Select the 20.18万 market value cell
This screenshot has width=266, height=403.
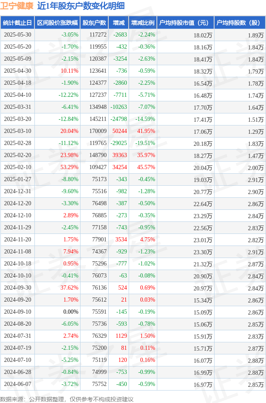[203, 144]
